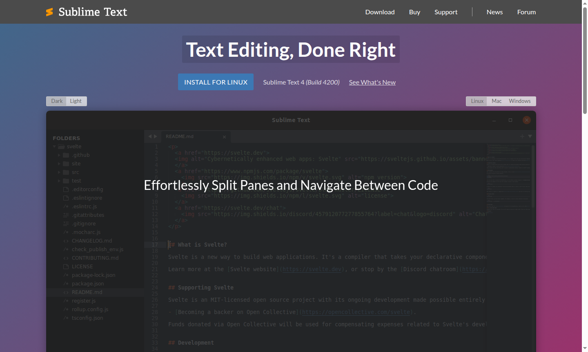Collapse the svelte folder tree
This screenshot has height=352, width=588.
pyautogui.click(x=54, y=146)
